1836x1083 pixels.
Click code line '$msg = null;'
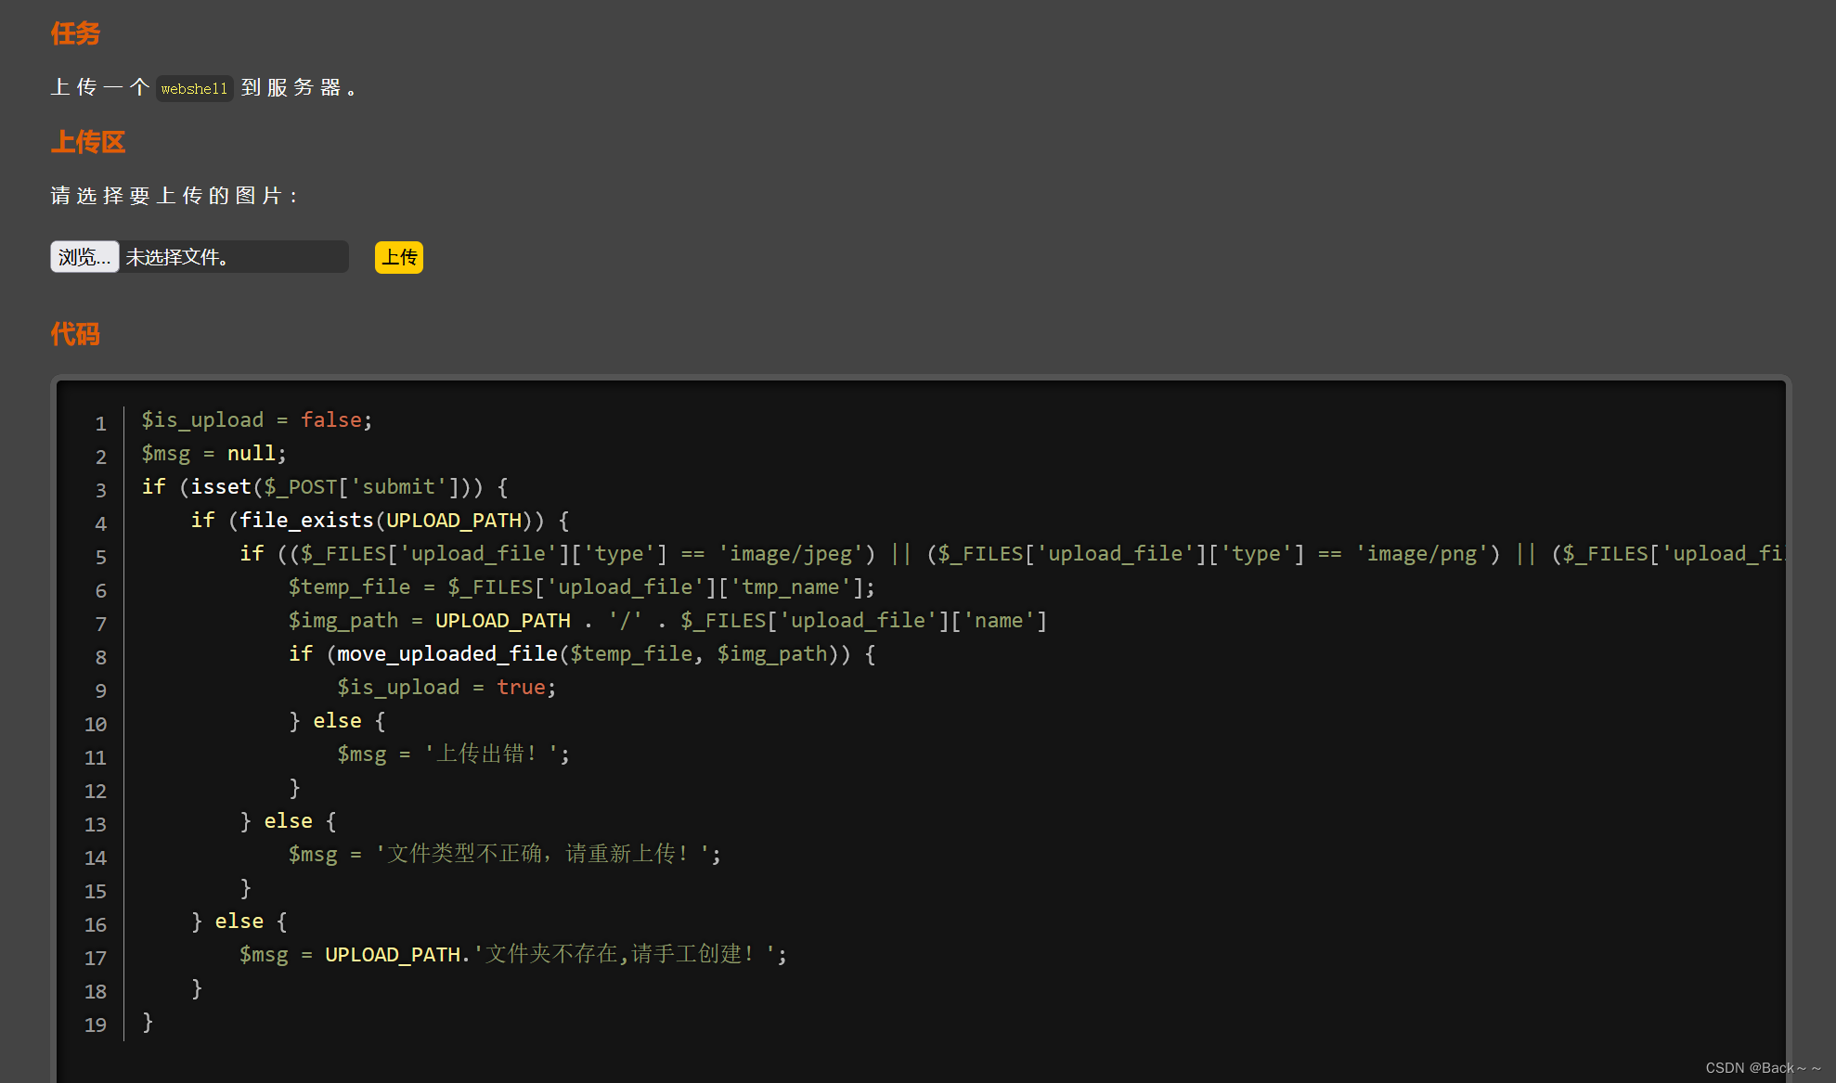(x=214, y=454)
